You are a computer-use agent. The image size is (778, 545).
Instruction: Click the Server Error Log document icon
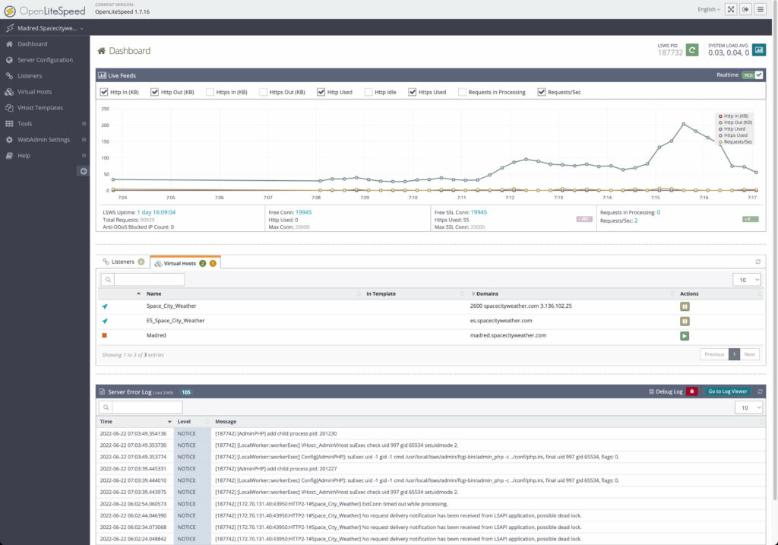[103, 391]
